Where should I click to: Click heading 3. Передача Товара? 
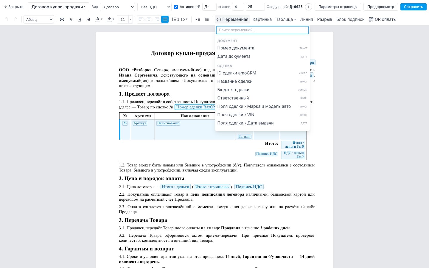click(x=143, y=220)
